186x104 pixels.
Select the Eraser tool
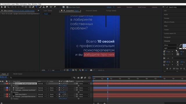47,7
